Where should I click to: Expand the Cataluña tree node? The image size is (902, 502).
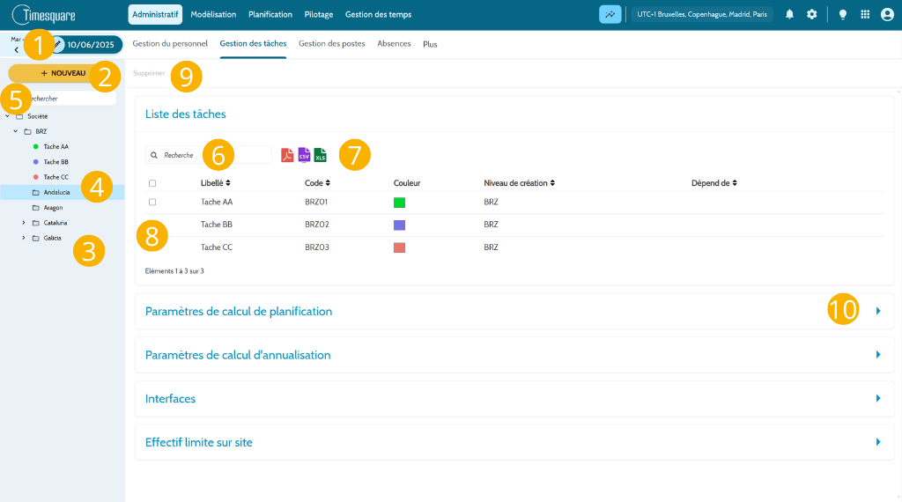point(24,223)
